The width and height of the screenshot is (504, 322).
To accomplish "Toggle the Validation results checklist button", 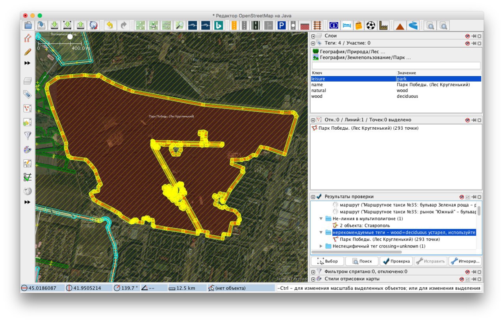I will click(x=27, y=177).
